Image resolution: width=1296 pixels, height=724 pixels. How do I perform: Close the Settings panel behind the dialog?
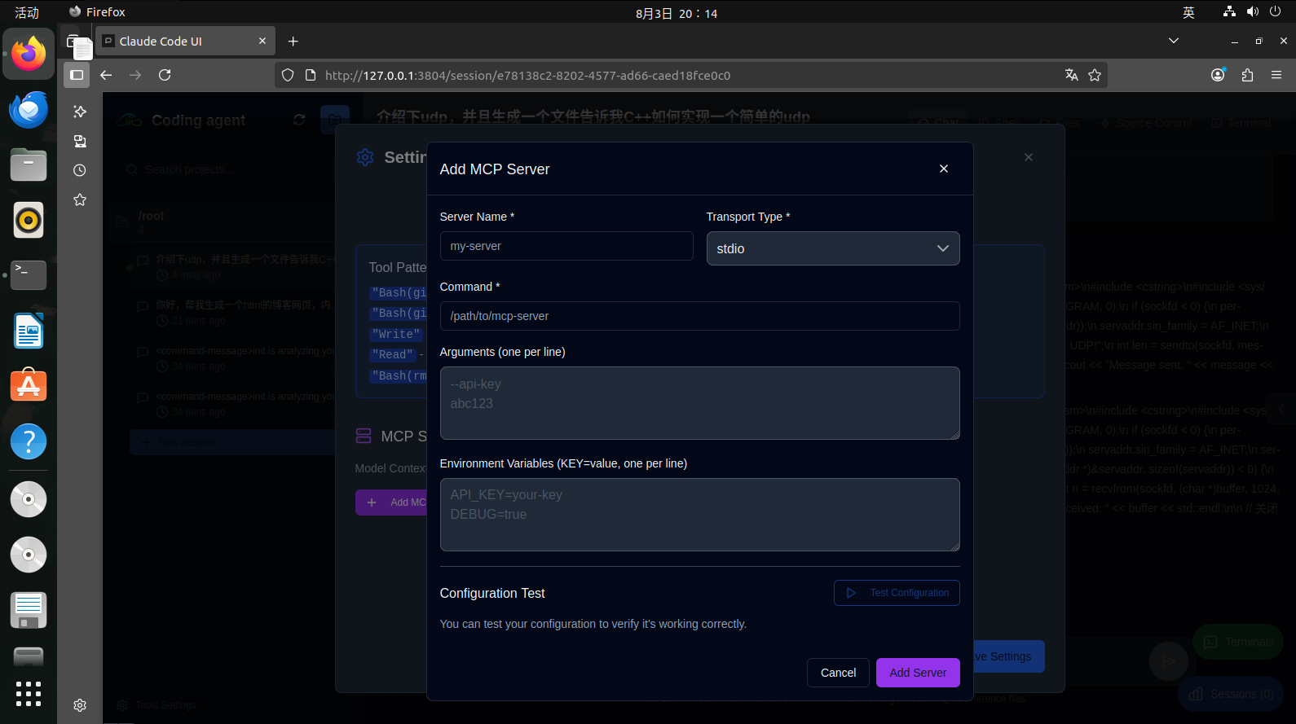point(1029,157)
